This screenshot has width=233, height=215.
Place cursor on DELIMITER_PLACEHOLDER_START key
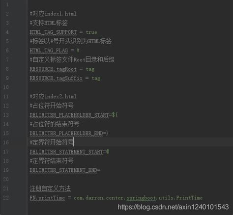point(69,115)
